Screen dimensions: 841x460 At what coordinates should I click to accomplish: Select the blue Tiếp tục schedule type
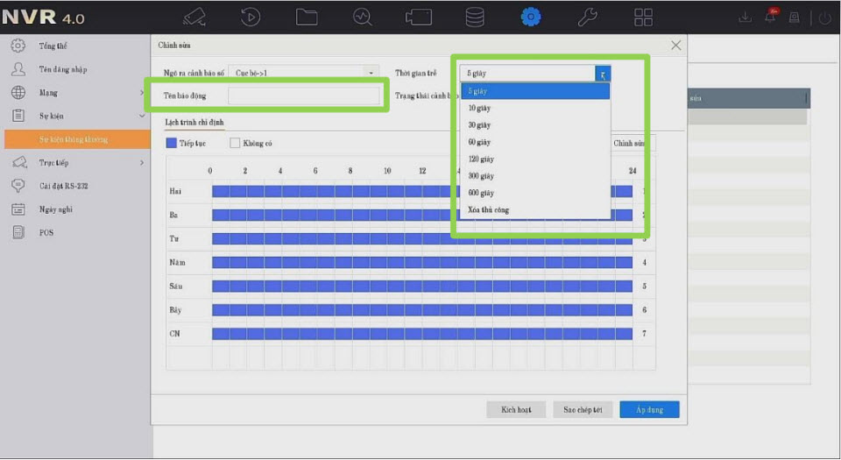coord(172,143)
